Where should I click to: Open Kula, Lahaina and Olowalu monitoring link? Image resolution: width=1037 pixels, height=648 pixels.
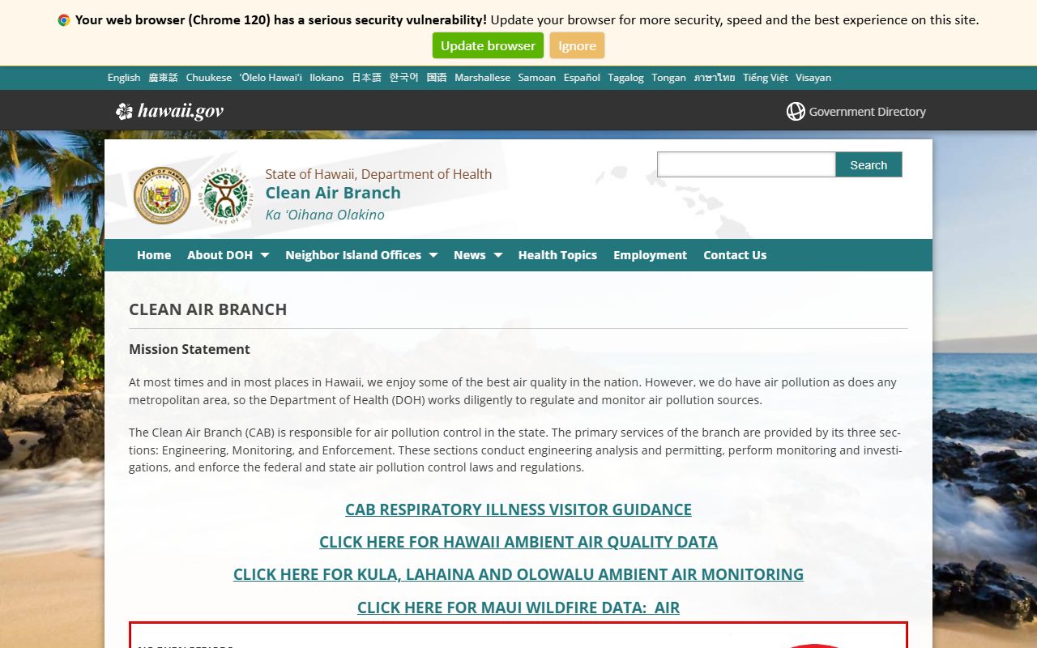pyautogui.click(x=518, y=574)
